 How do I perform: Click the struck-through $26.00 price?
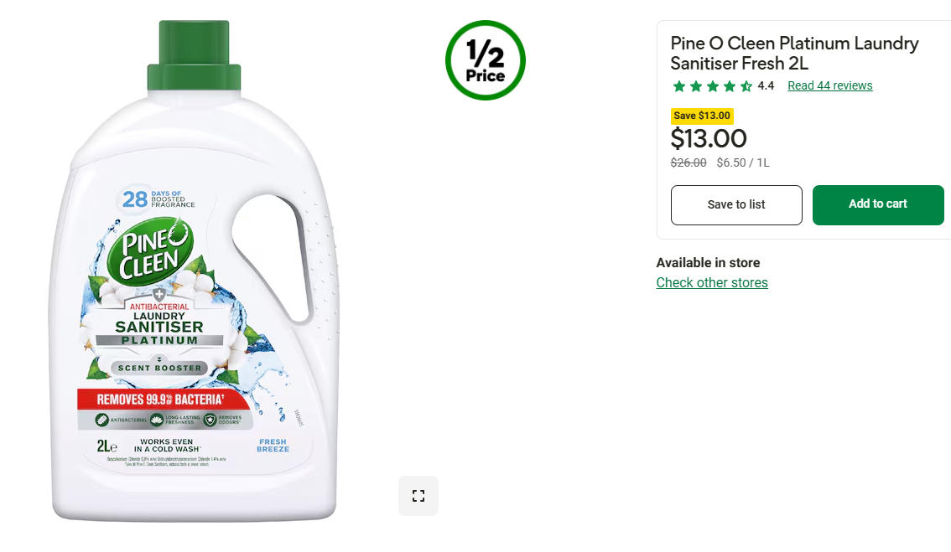tap(689, 163)
